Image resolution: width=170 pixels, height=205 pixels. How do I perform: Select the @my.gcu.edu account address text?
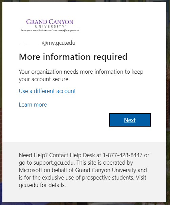[x=59, y=43]
